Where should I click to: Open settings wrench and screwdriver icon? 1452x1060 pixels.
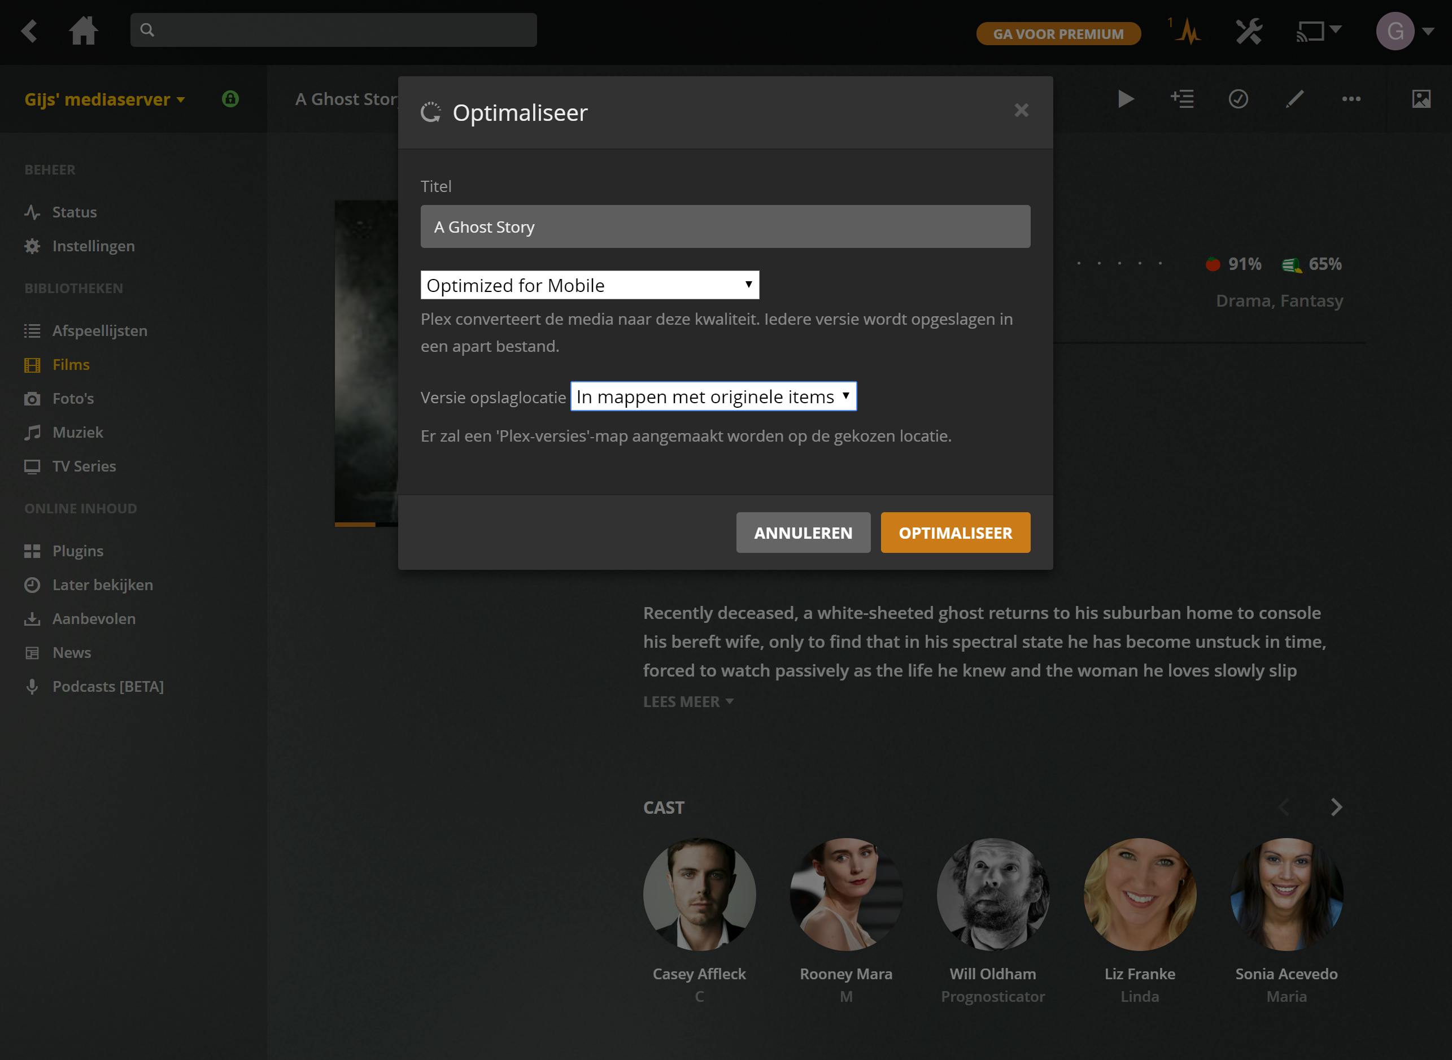click(1249, 31)
